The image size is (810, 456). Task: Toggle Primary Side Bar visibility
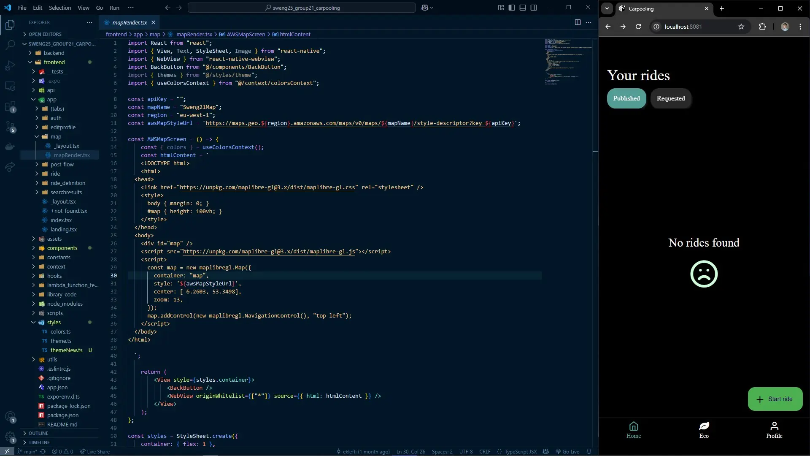tap(512, 8)
